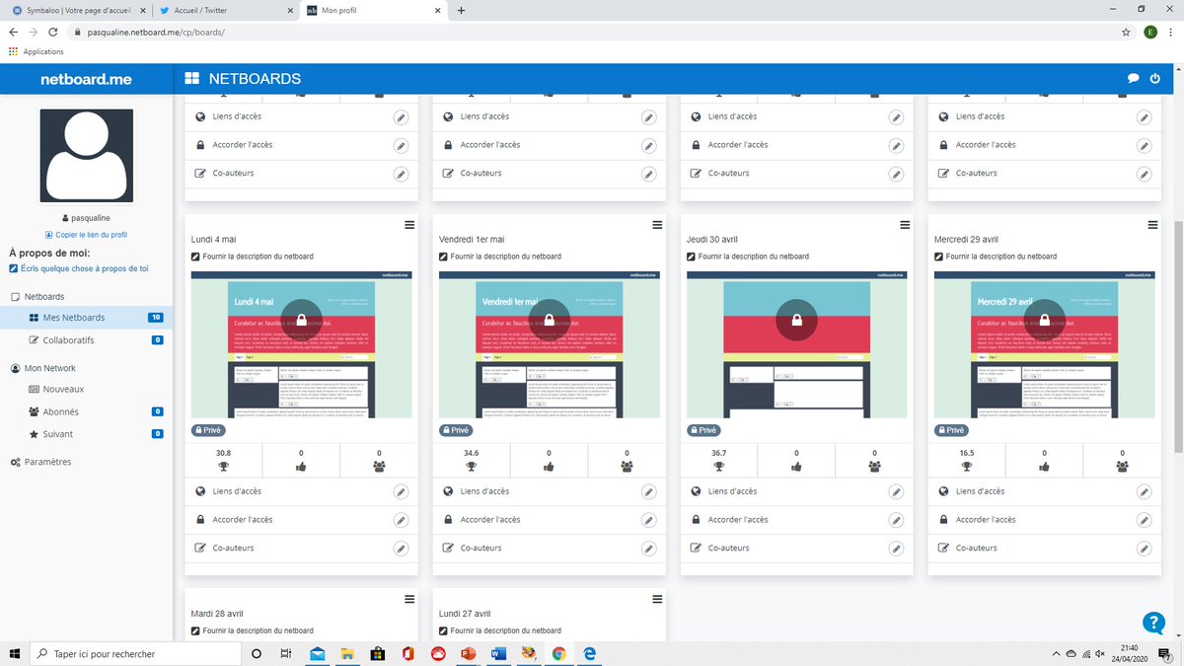
Task: Click Écris quelque chose à propos de toi
Action: point(78,268)
